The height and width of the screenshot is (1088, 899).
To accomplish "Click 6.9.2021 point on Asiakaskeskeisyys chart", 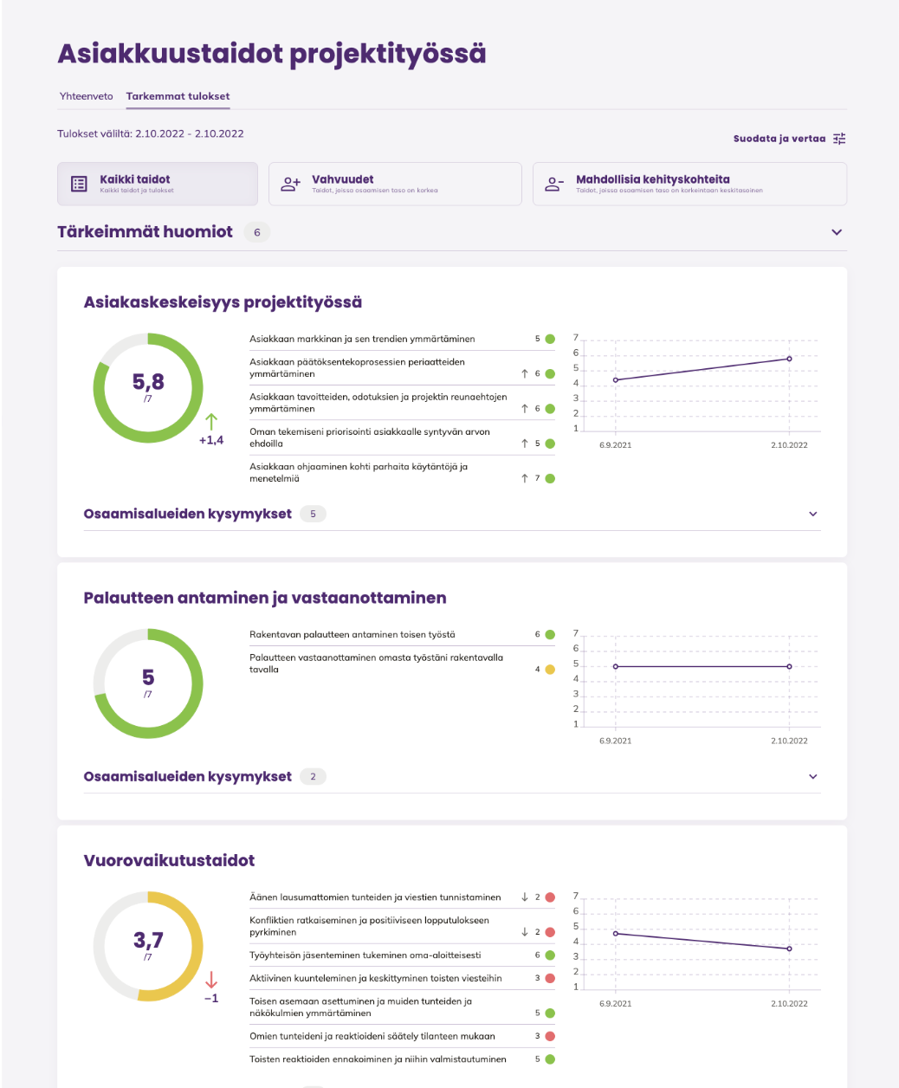I will point(616,379).
